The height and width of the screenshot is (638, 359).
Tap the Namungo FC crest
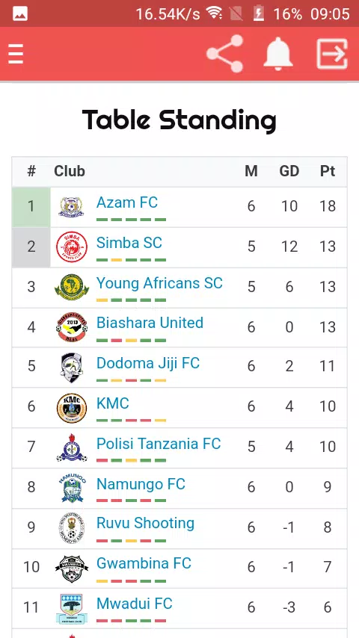pos(72,488)
